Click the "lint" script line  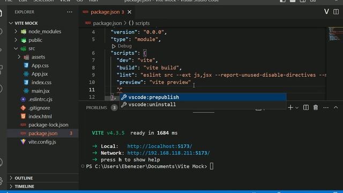[221, 75]
